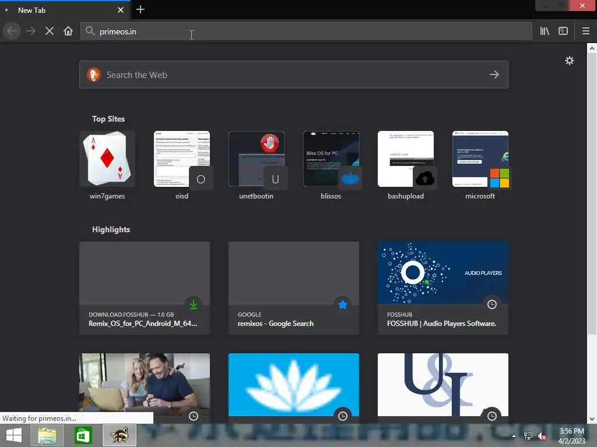Click the network tray icon
597x447 pixels.
pyautogui.click(x=528, y=436)
